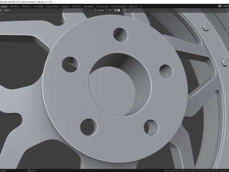Switch to the Modeling workspace tab
Screen dimensions: 229x172
[14, 7]
